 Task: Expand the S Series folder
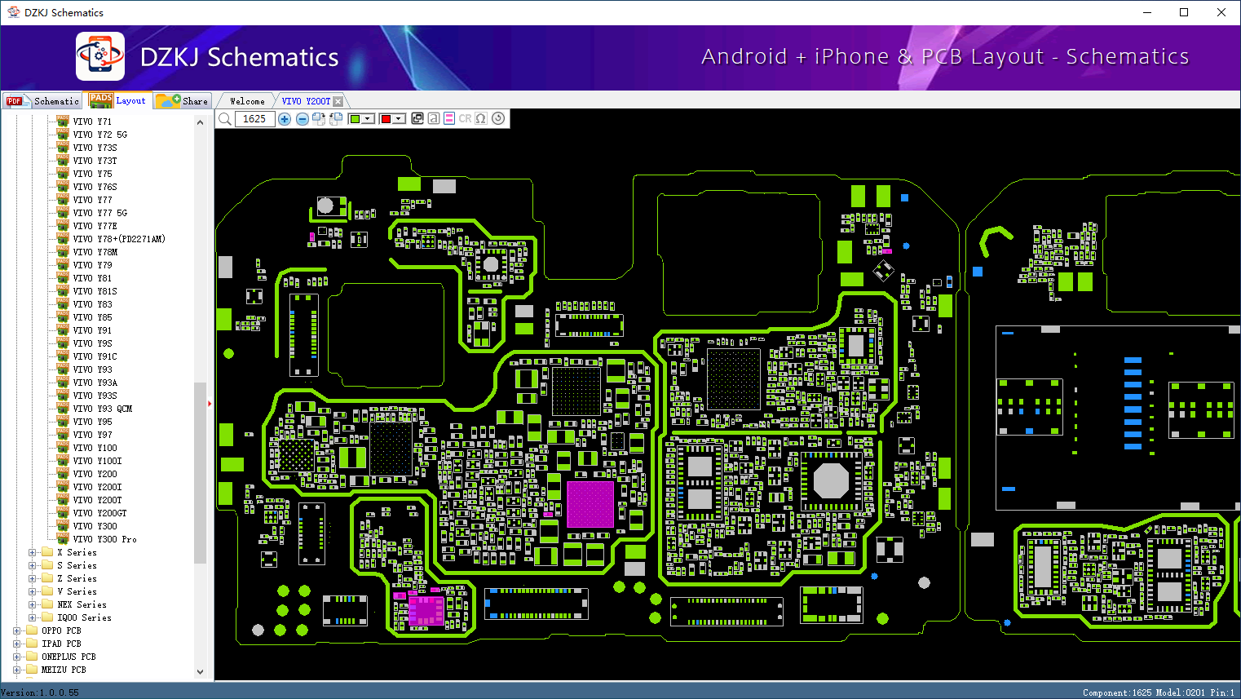click(33, 565)
